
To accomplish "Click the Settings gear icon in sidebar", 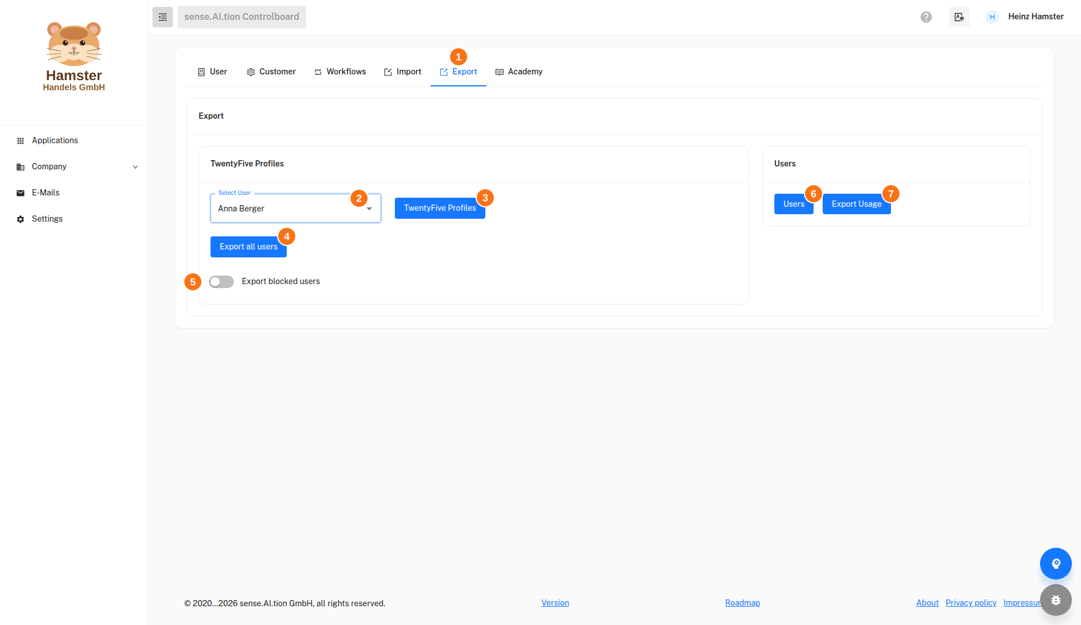I will coord(20,219).
